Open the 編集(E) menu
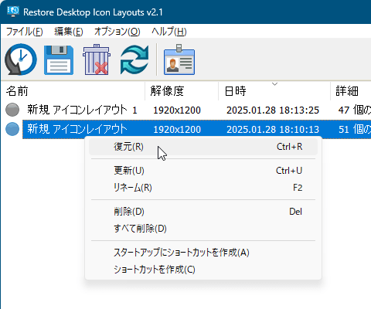The height and width of the screenshot is (309, 371). 69,32
